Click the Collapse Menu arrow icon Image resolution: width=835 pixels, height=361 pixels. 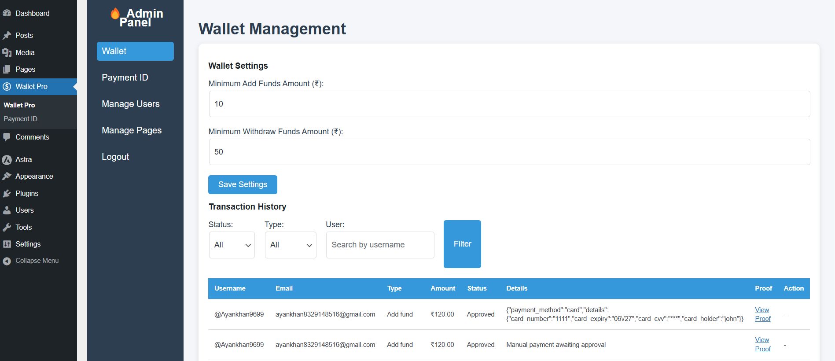click(x=7, y=261)
